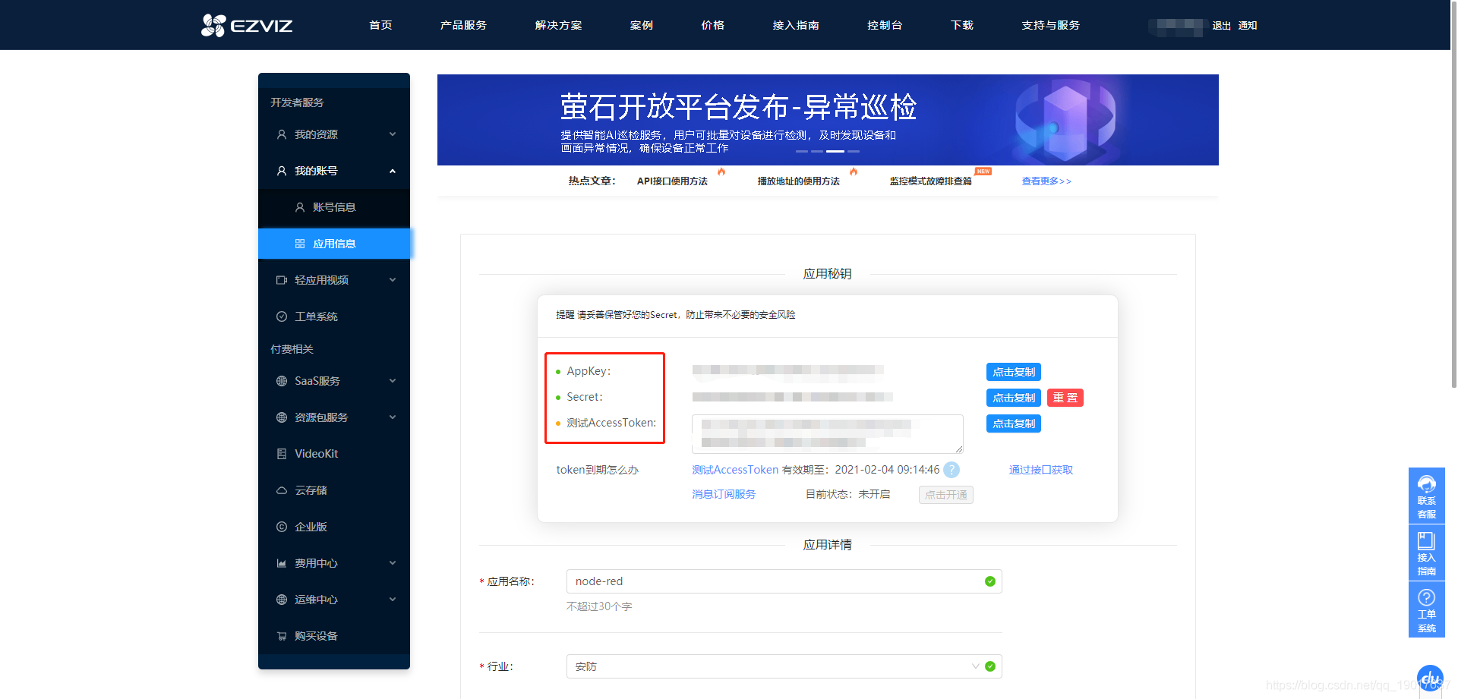Open 首页 in top navigation

[x=380, y=25]
